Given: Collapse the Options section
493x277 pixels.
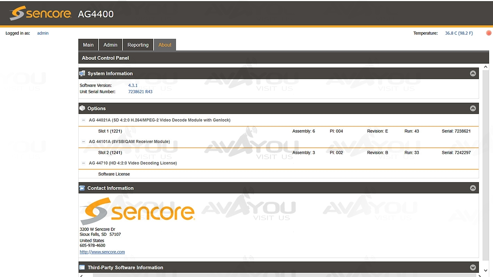Looking at the screenshot, I should pos(473,108).
